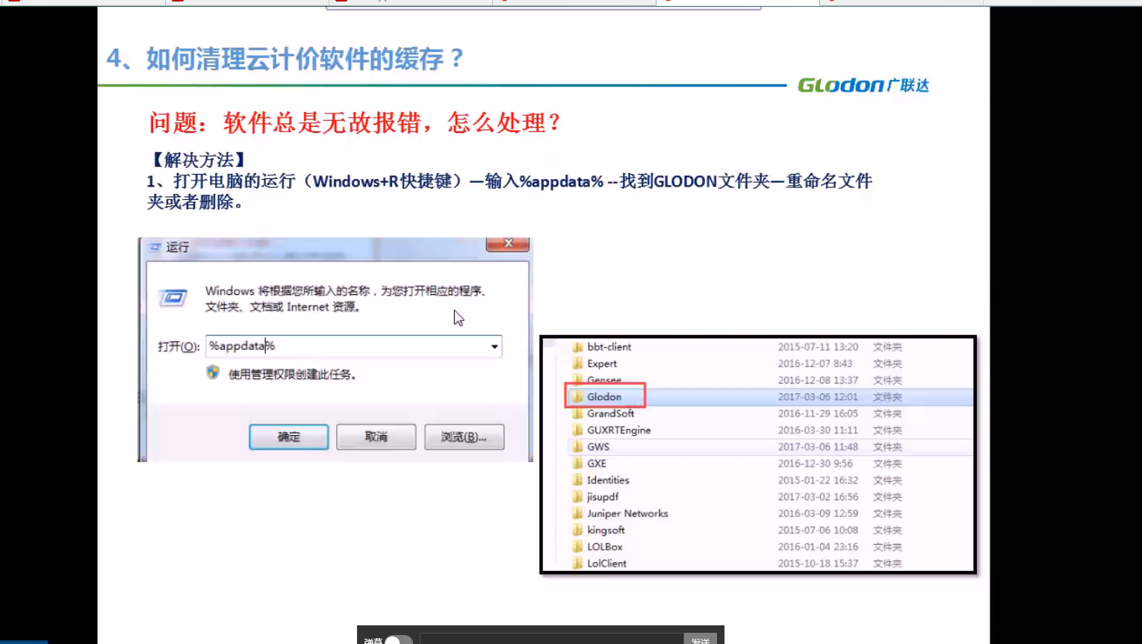Click the 发送 send button
This screenshot has width=1142, height=644.
[x=701, y=640]
